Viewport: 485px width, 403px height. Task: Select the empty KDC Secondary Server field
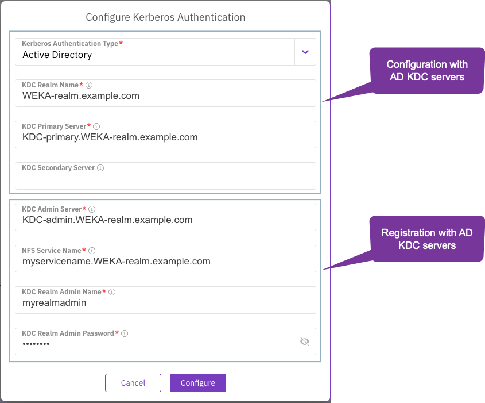tap(165, 180)
